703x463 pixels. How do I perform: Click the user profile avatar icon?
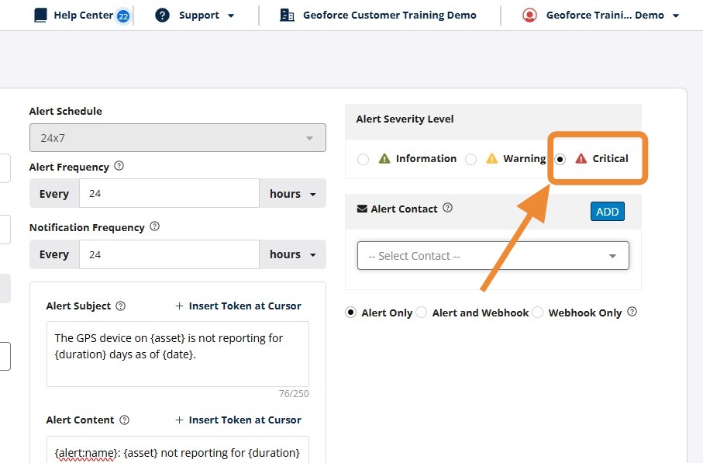[529, 16]
